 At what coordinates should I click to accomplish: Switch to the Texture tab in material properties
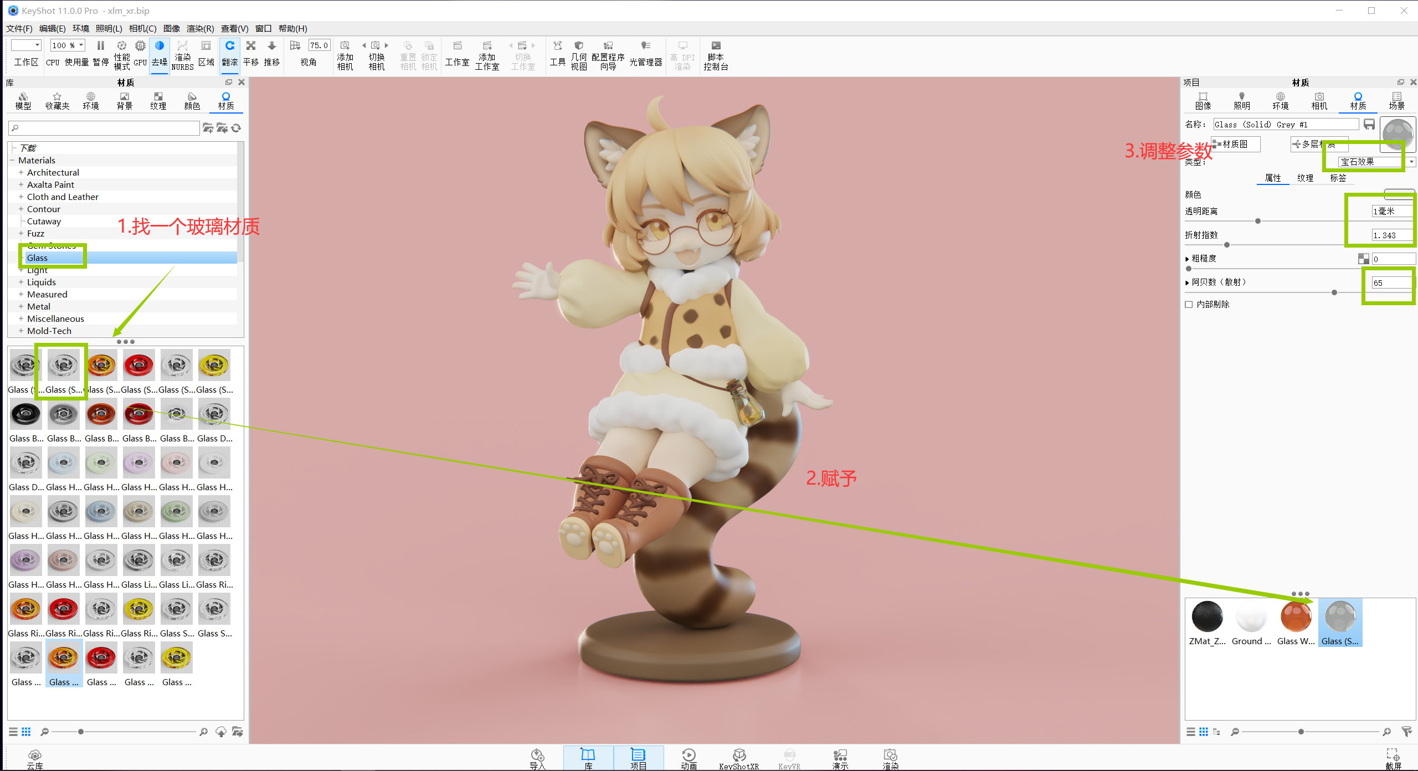click(x=1305, y=178)
